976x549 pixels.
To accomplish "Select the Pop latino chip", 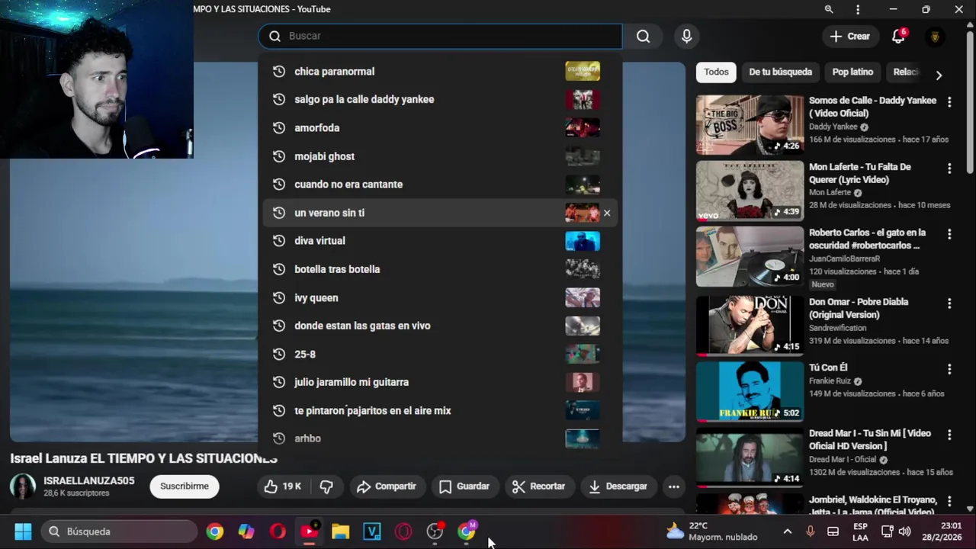I will [852, 72].
